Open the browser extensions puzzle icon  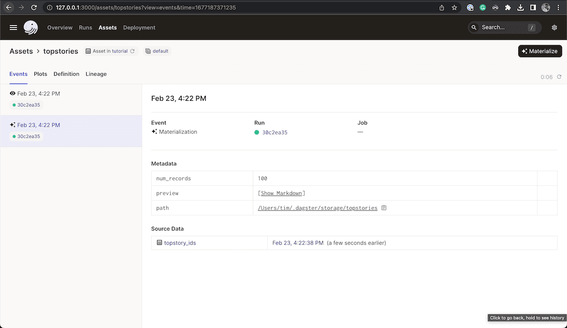508,8
